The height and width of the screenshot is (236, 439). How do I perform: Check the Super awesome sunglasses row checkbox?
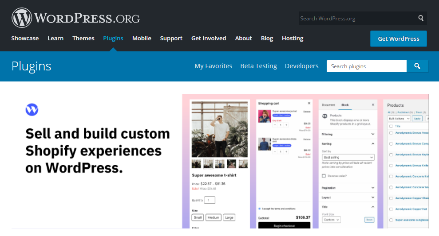(x=391, y=220)
